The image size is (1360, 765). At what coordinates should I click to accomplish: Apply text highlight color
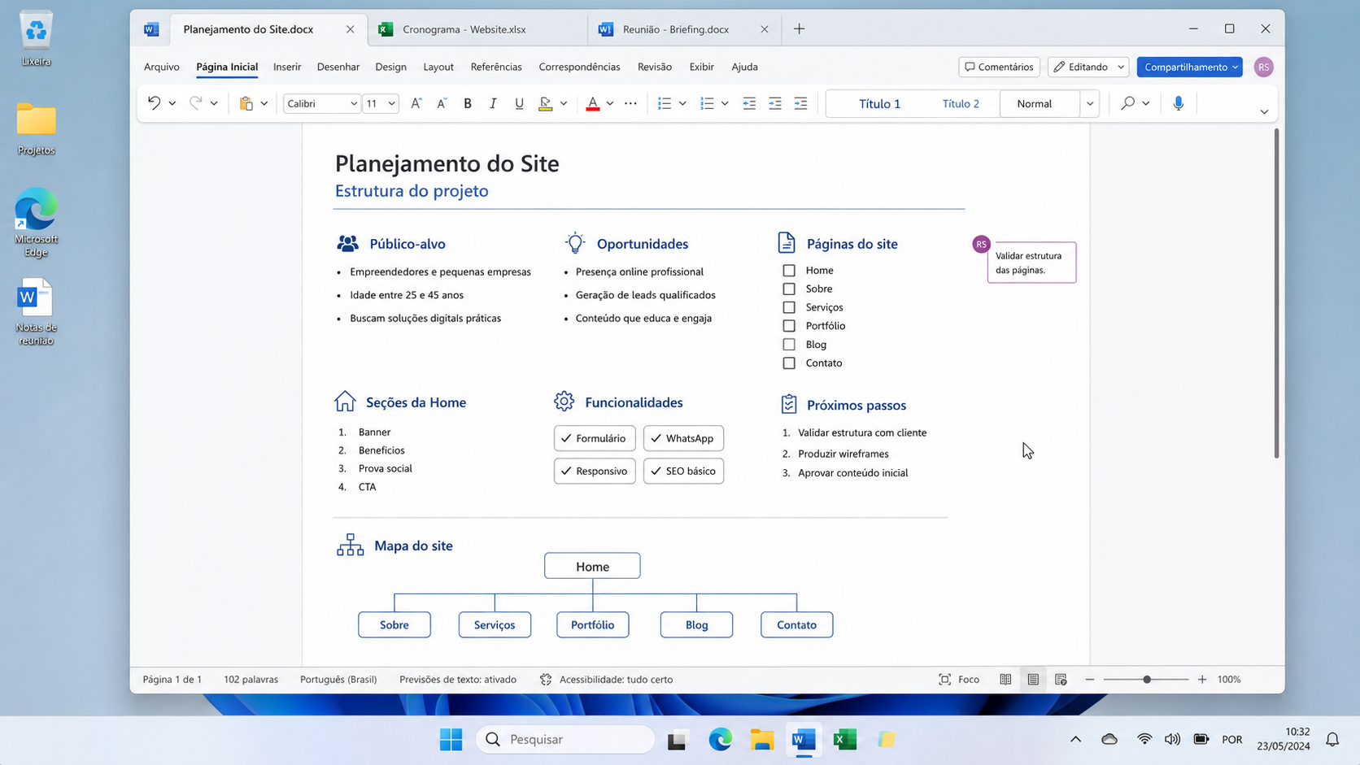tap(546, 103)
